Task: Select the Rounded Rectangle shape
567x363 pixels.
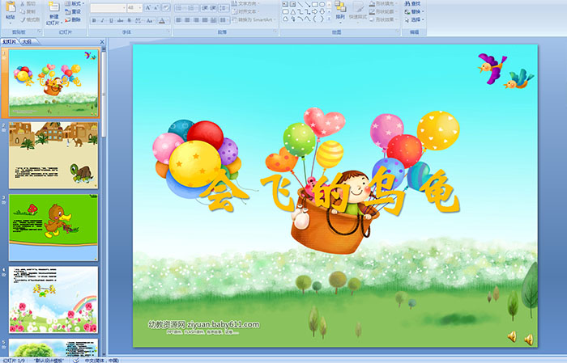Action: 285,11
